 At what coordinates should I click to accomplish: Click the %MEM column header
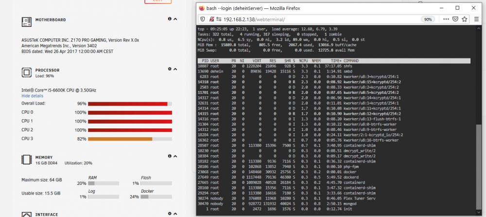point(316,61)
